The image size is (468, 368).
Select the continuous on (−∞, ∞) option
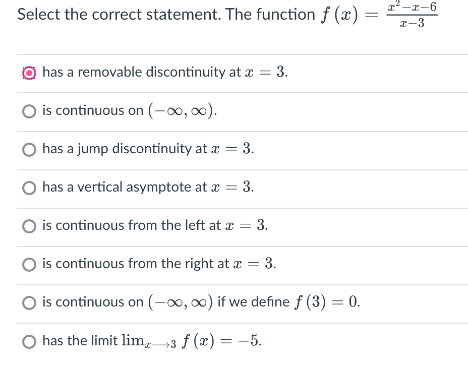coord(29,111)
